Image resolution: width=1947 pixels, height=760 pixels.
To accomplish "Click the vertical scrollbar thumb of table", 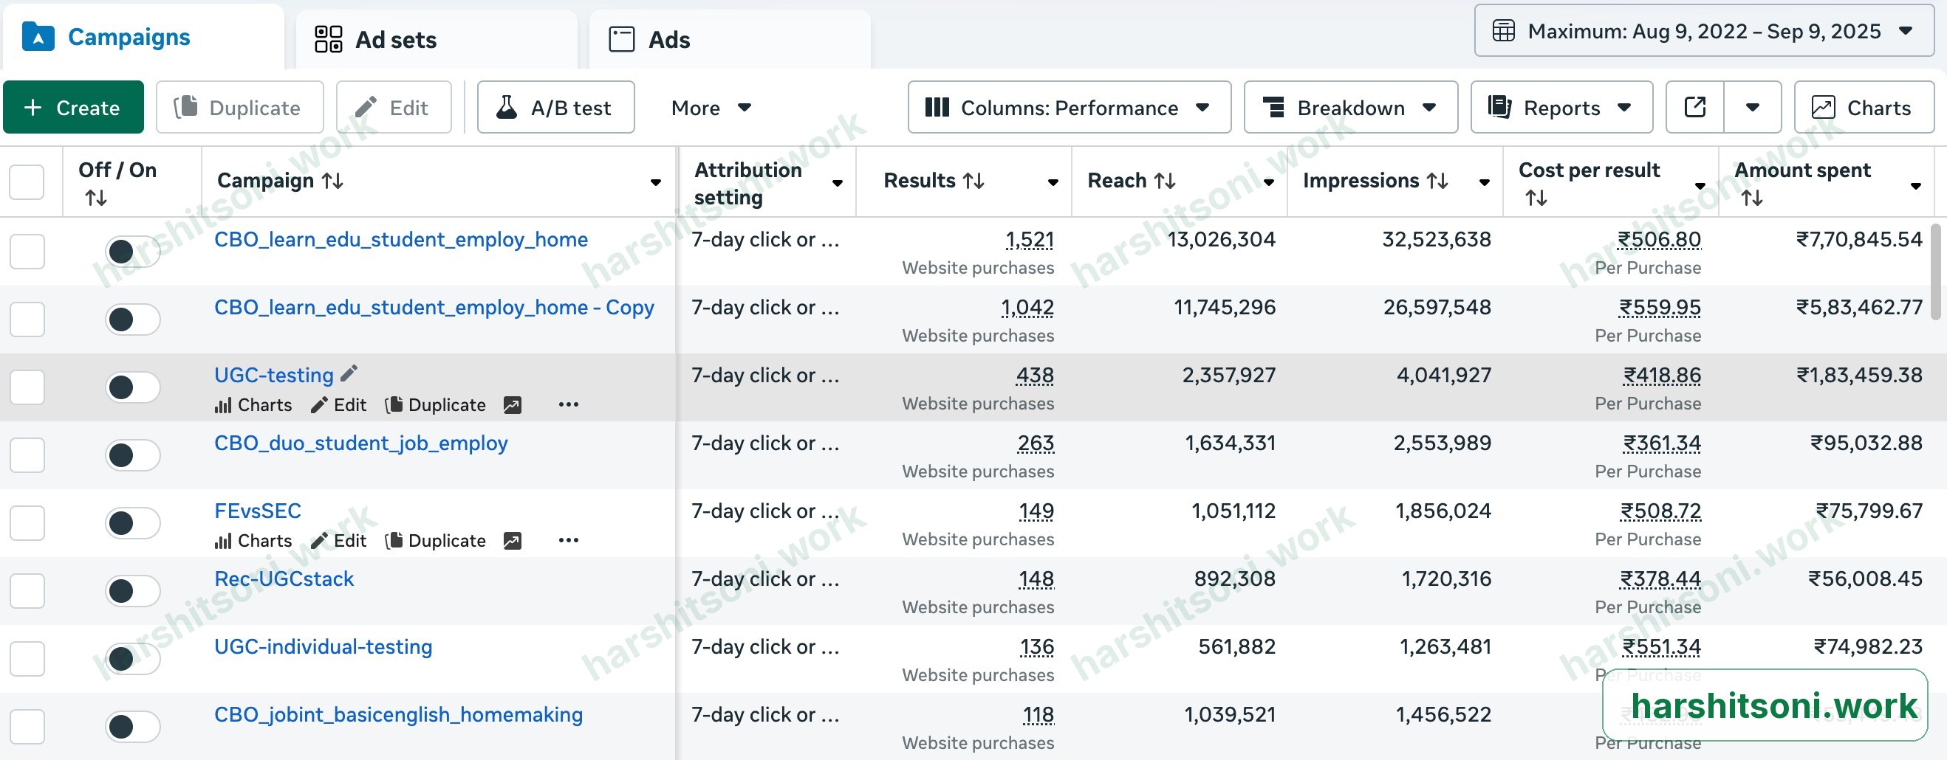I will click(1938, 272).
